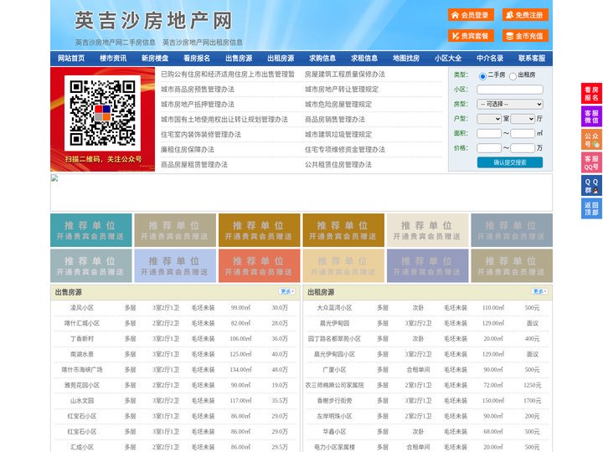This screenshot has height=452, width=603.
Task: Open the 廉租住房保障办法 link
Action: pyautogui.click(x=188, y=150)
